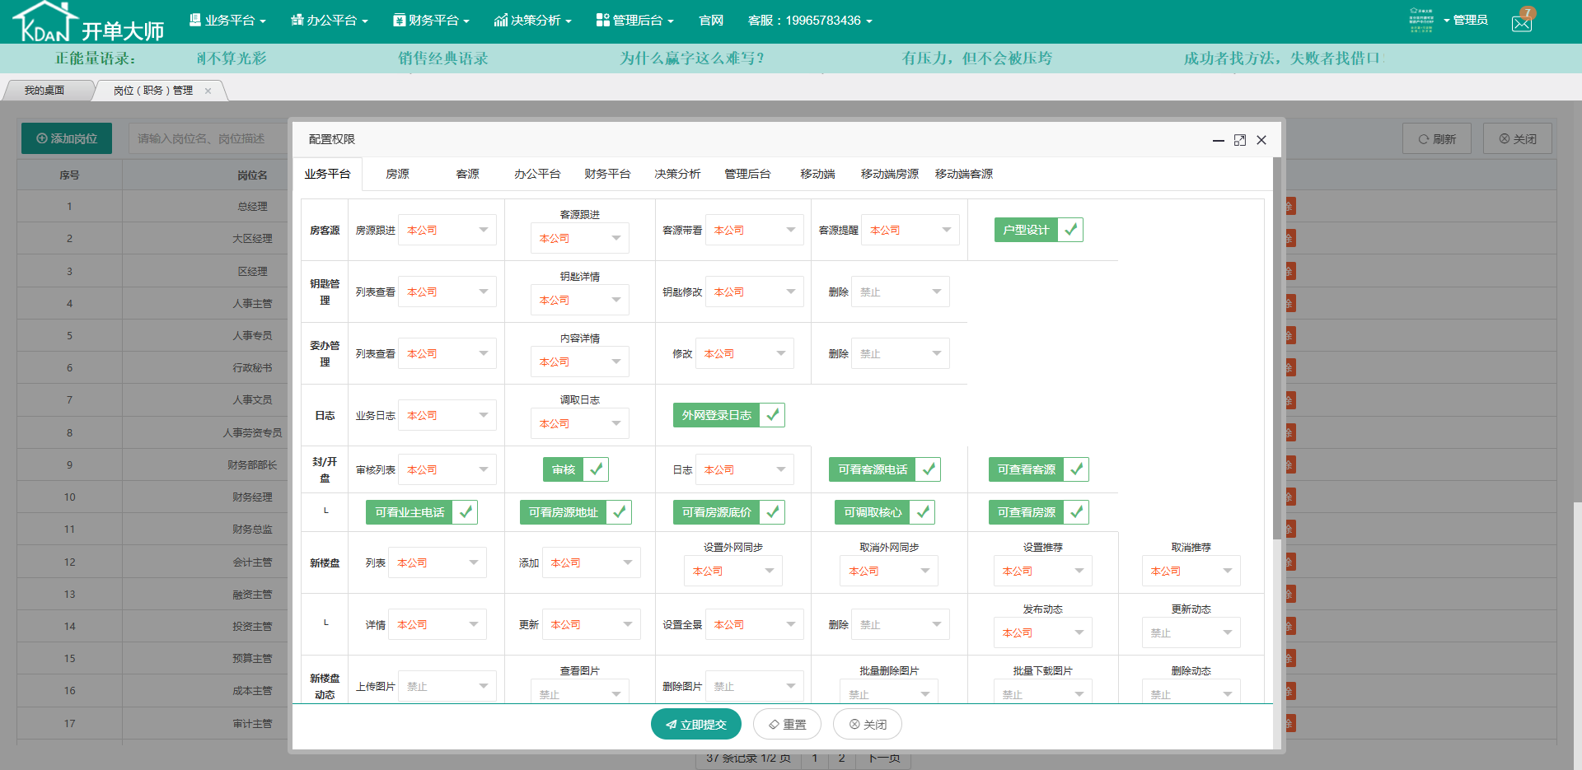The width and height of the screenshot is (1582, 770).
Task: Open the top navigation 决策分析 menu
Action: (532, 20)
